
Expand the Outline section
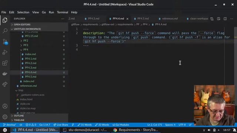click(x=39, y=116)
